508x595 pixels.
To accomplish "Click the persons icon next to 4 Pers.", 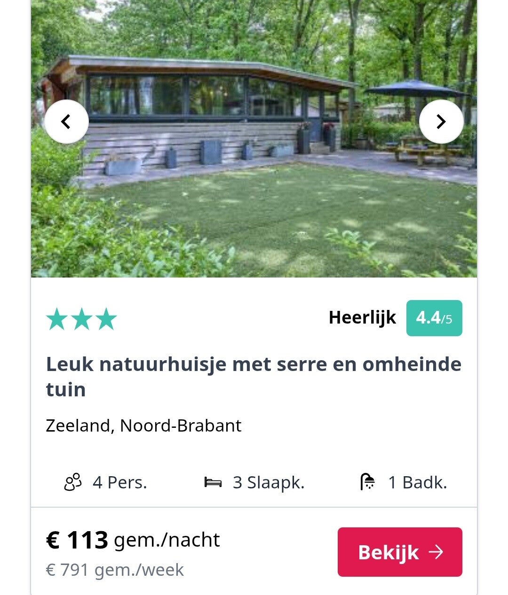I will click(73, 482).
